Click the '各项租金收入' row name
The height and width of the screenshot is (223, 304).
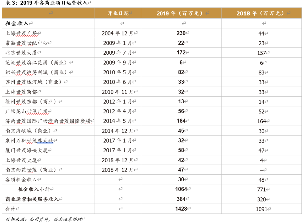tap(21, 180)
